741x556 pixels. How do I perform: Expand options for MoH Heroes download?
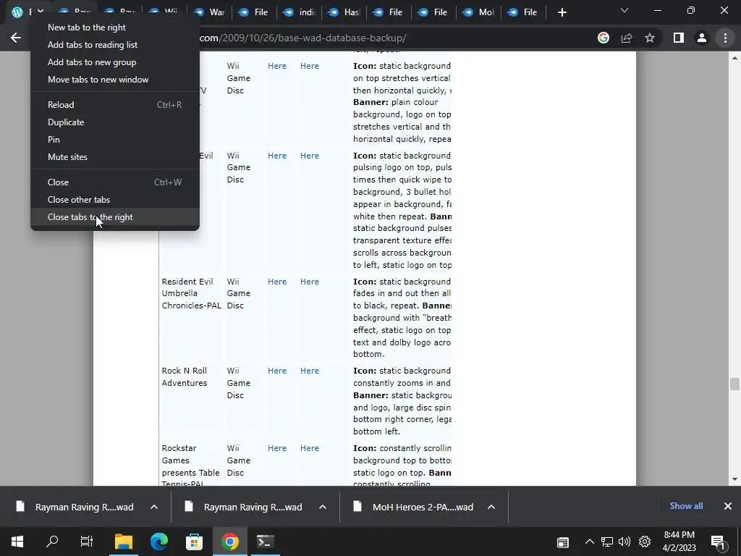coord(491,507)
